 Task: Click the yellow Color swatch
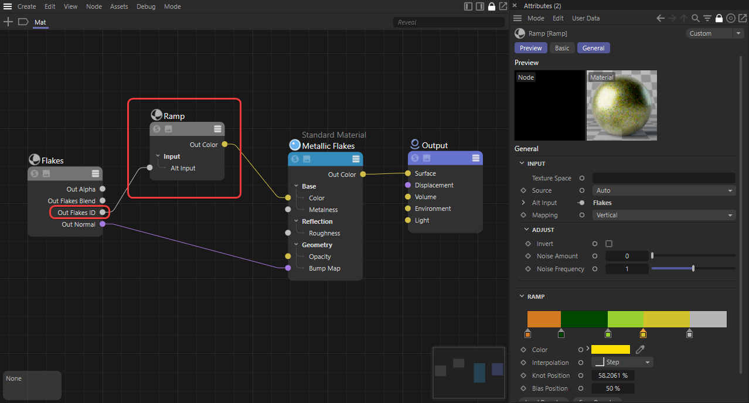point(610,350)
